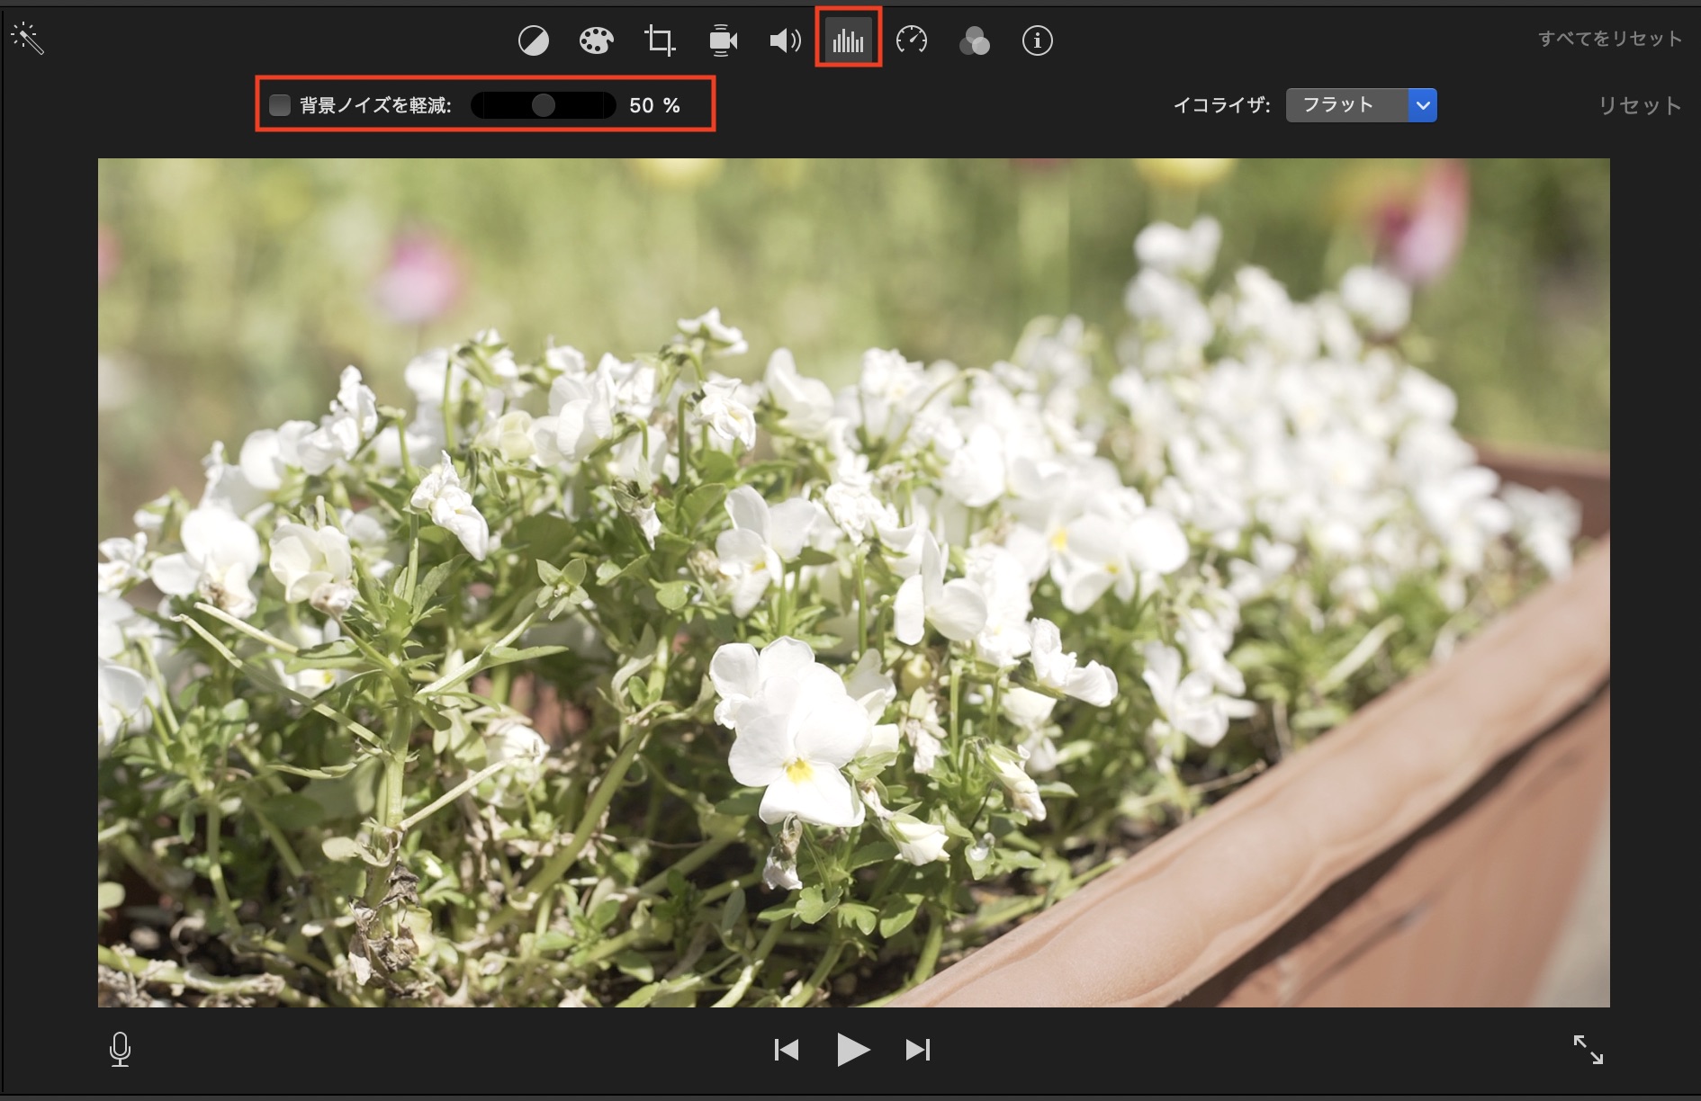Open clip filter and audio effects
This screenshot has height=1101, width=1701.
(975, 40)
